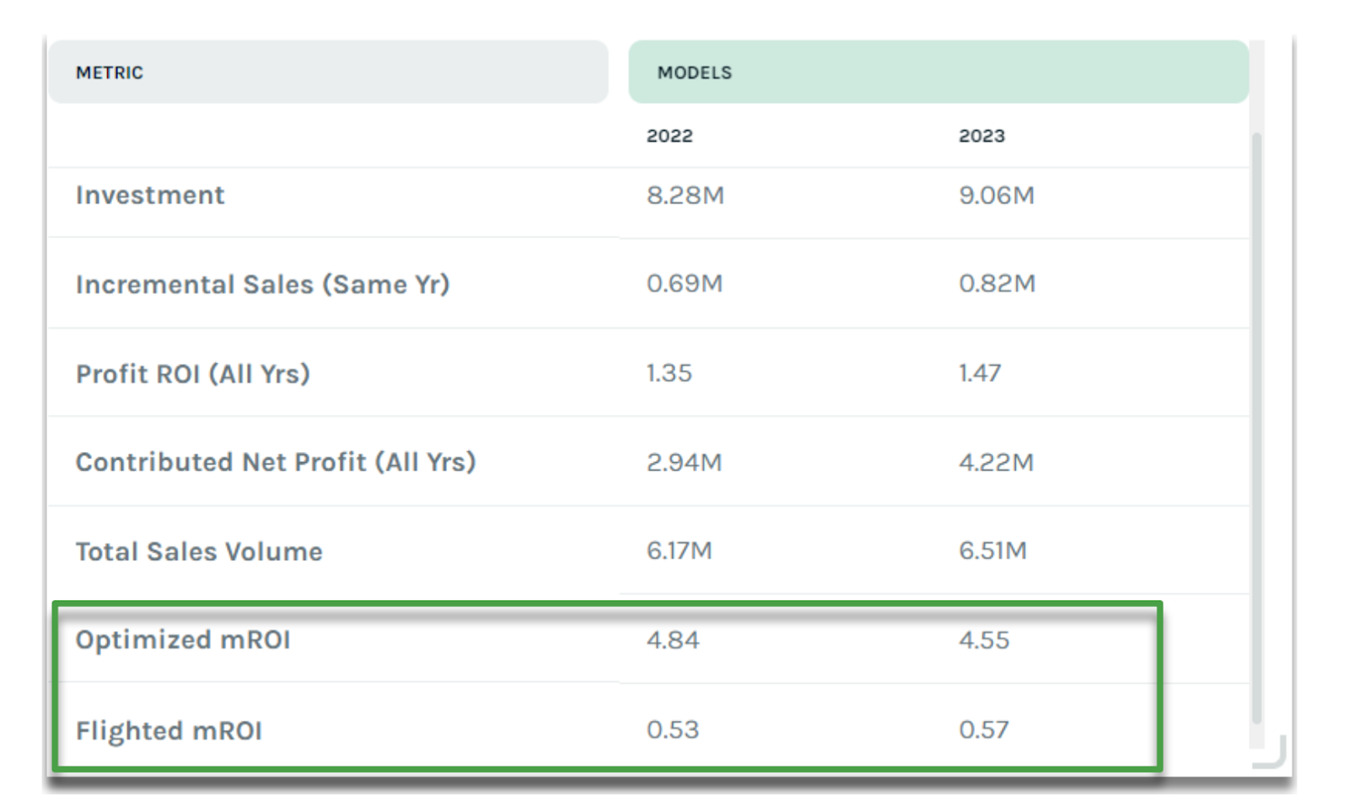Select the 0.82M incremental sales value

(x=997, y=283)
